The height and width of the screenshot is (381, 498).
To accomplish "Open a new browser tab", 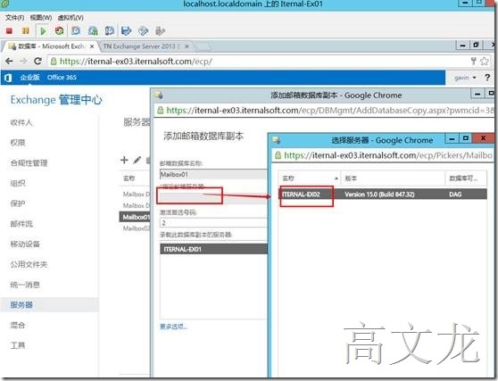I will [x=203, y=46].
